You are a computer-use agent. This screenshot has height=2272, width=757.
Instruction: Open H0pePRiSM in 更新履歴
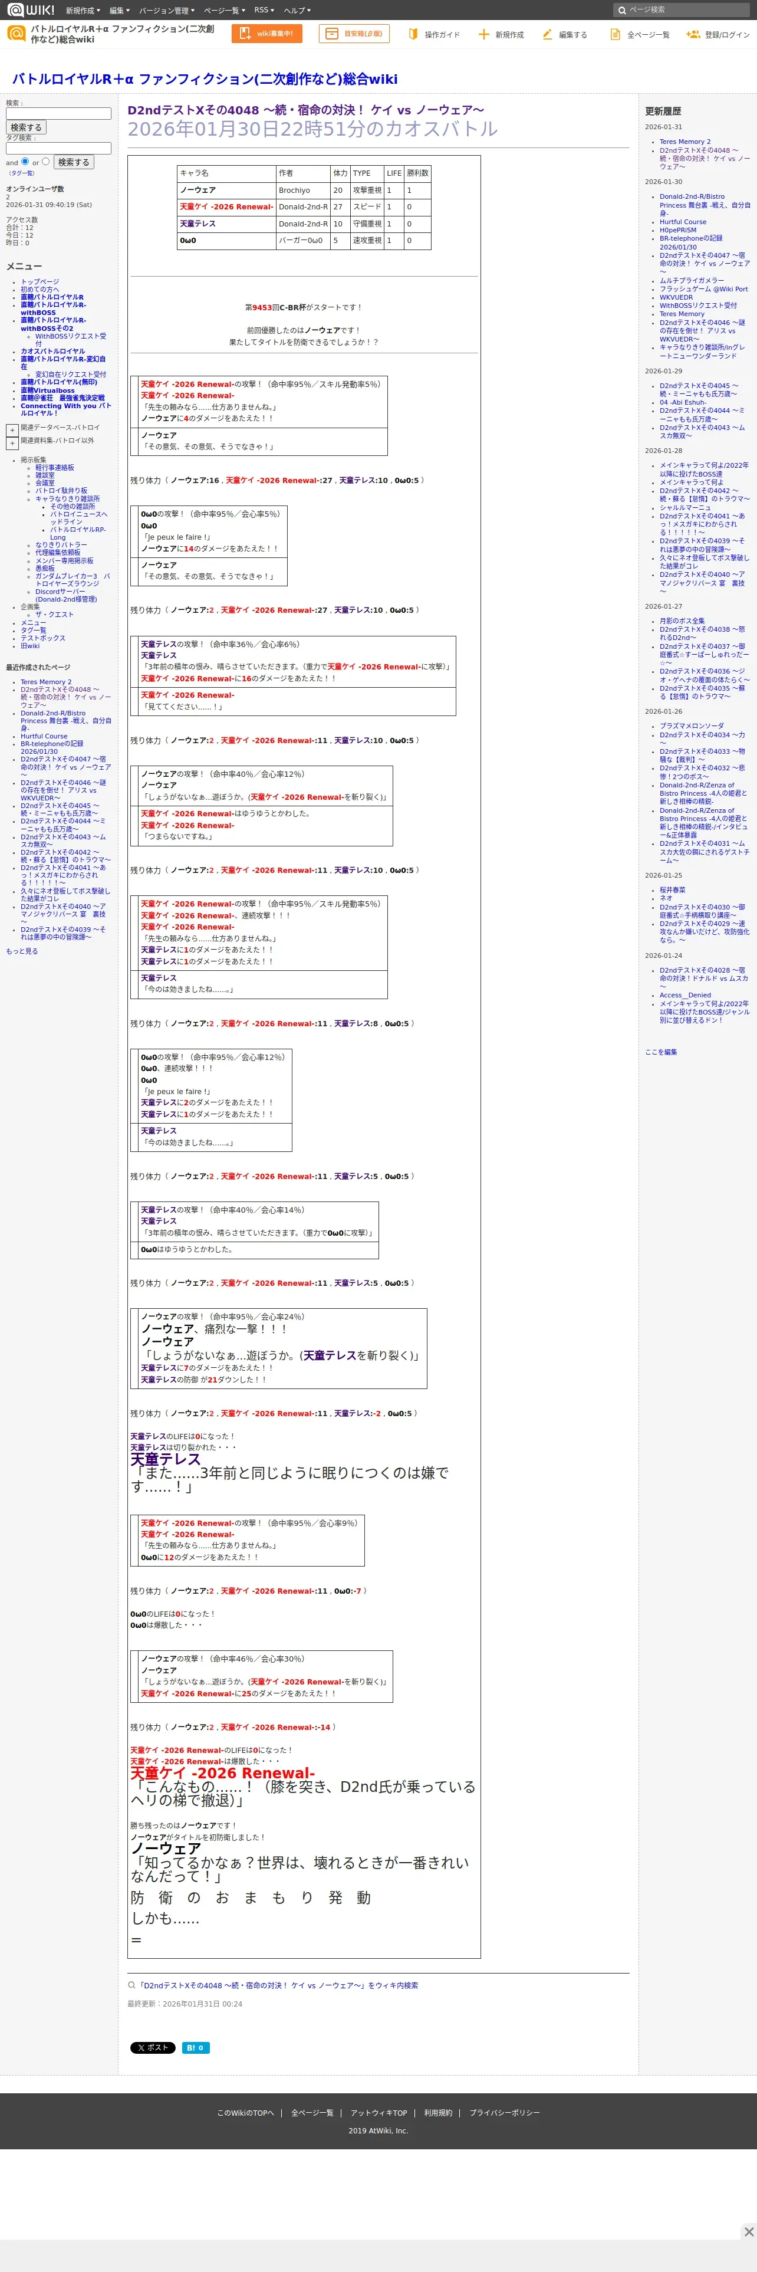(x=677, y=230)
